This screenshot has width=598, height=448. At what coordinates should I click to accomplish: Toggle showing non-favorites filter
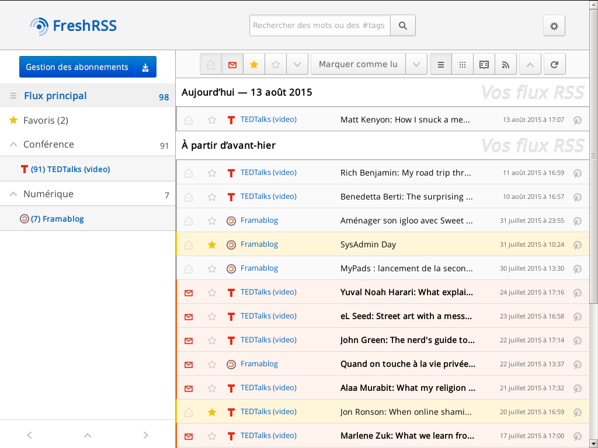click(276, 64)
